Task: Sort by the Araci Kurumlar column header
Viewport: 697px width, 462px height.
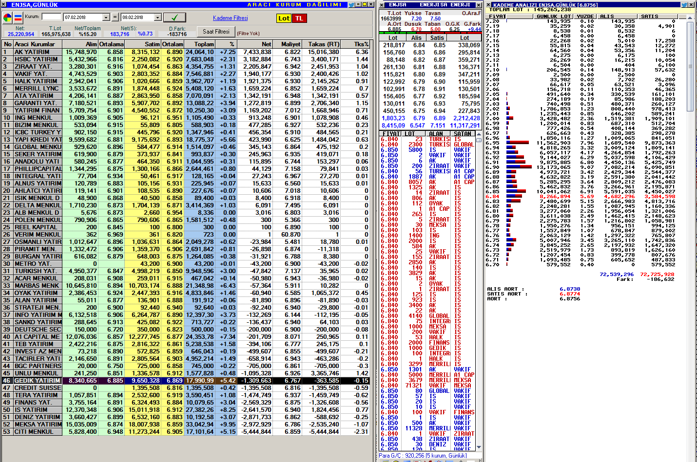Action: pos(38,44)
